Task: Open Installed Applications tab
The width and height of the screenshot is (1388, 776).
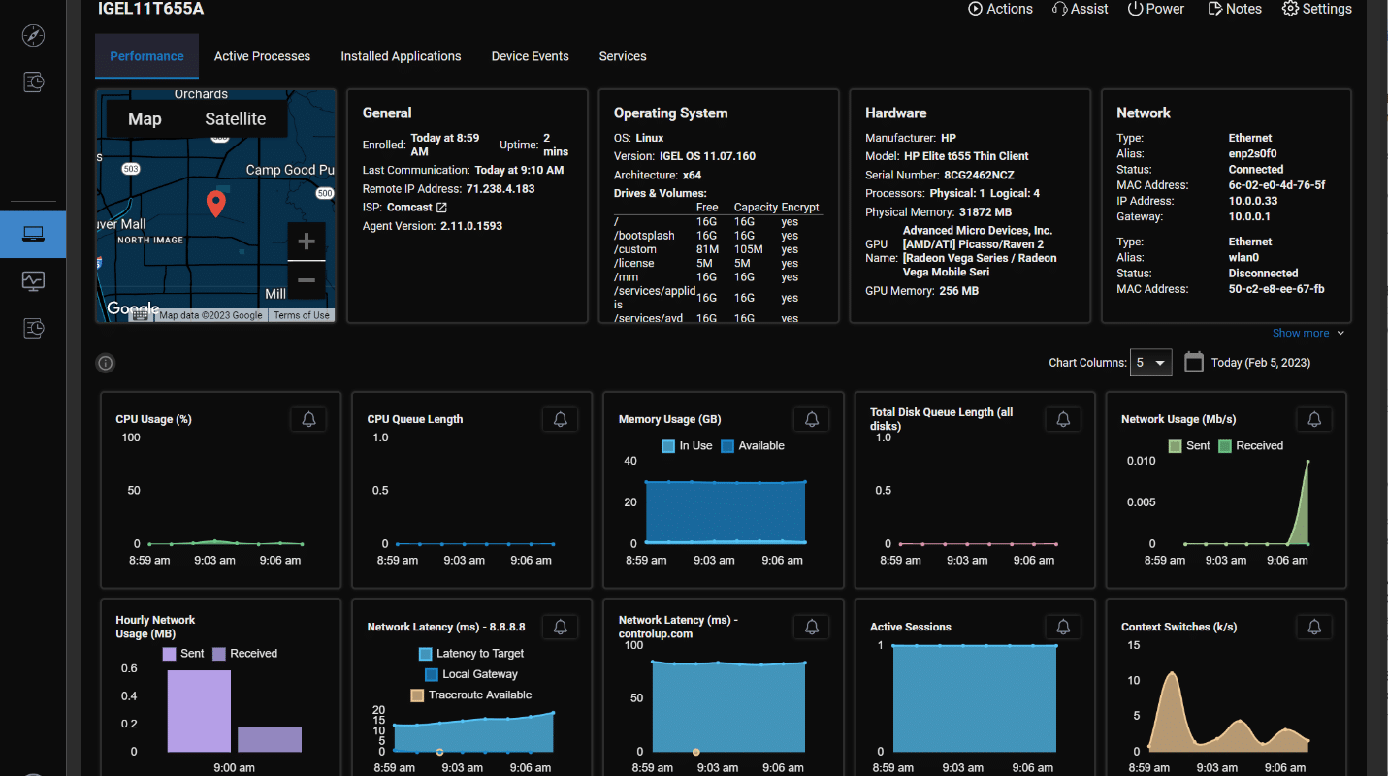Action: pos(401,56)
